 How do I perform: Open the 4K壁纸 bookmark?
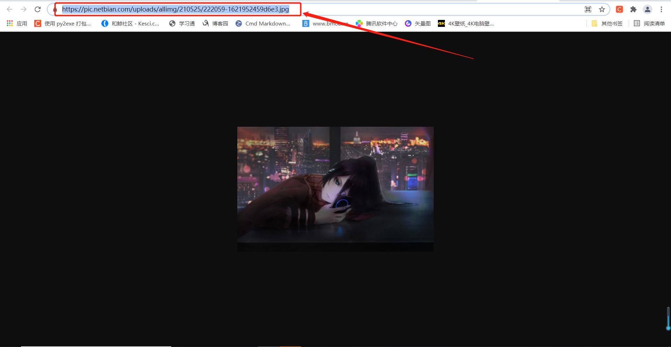pyautogui.click(x=466, y=23)
